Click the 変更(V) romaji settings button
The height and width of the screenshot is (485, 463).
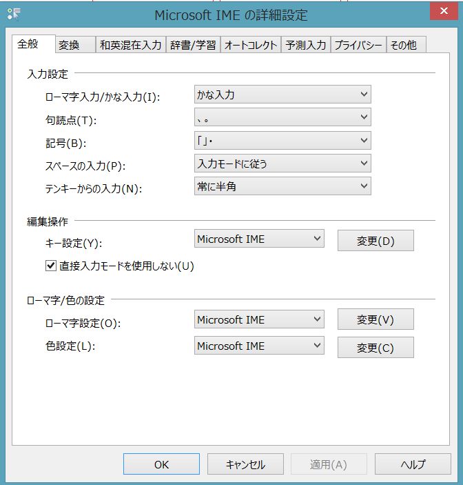point(375,319)
